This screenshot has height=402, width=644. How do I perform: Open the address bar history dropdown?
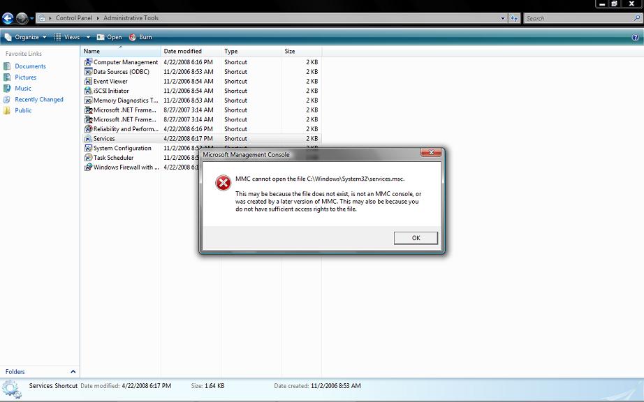coord(503,18)
